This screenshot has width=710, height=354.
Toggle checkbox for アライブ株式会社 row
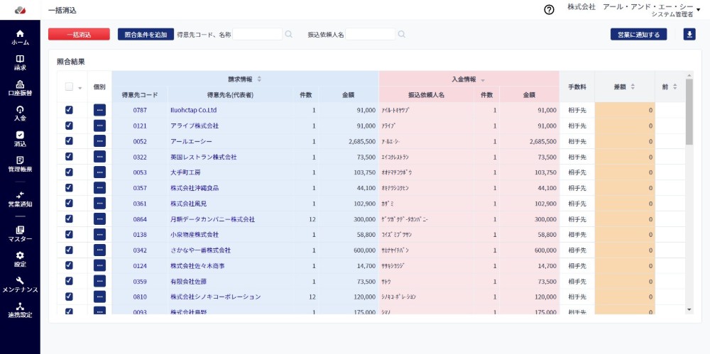[x=69, y=126]
